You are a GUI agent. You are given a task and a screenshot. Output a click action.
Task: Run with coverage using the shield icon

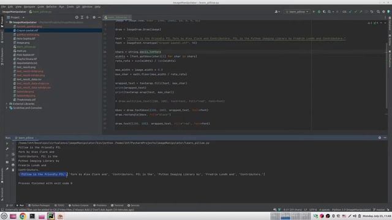[324, 12]
